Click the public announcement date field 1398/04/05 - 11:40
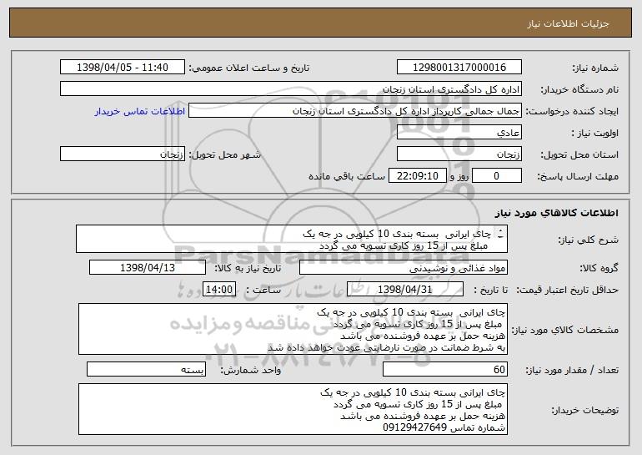Viewport: 642px width, 455px height. point(123,68)
